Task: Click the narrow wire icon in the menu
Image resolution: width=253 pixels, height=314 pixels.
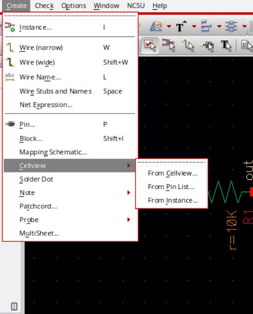Action: (x=10, y=48)
